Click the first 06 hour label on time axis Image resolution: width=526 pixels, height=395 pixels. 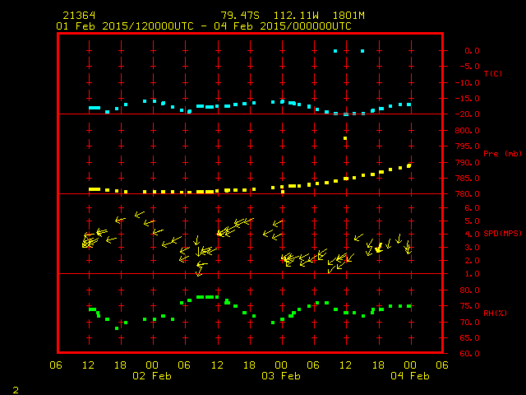coord(56,365)
